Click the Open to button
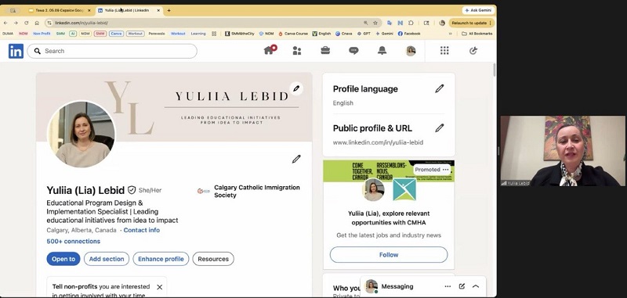 point(63,259)
